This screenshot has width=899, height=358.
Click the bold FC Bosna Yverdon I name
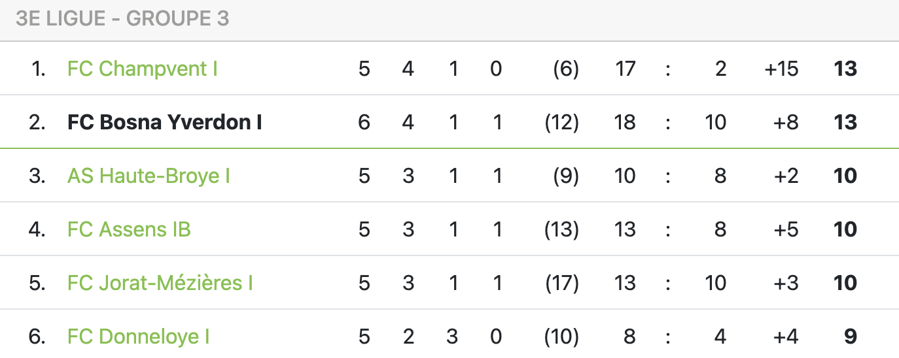coord(164,122)
